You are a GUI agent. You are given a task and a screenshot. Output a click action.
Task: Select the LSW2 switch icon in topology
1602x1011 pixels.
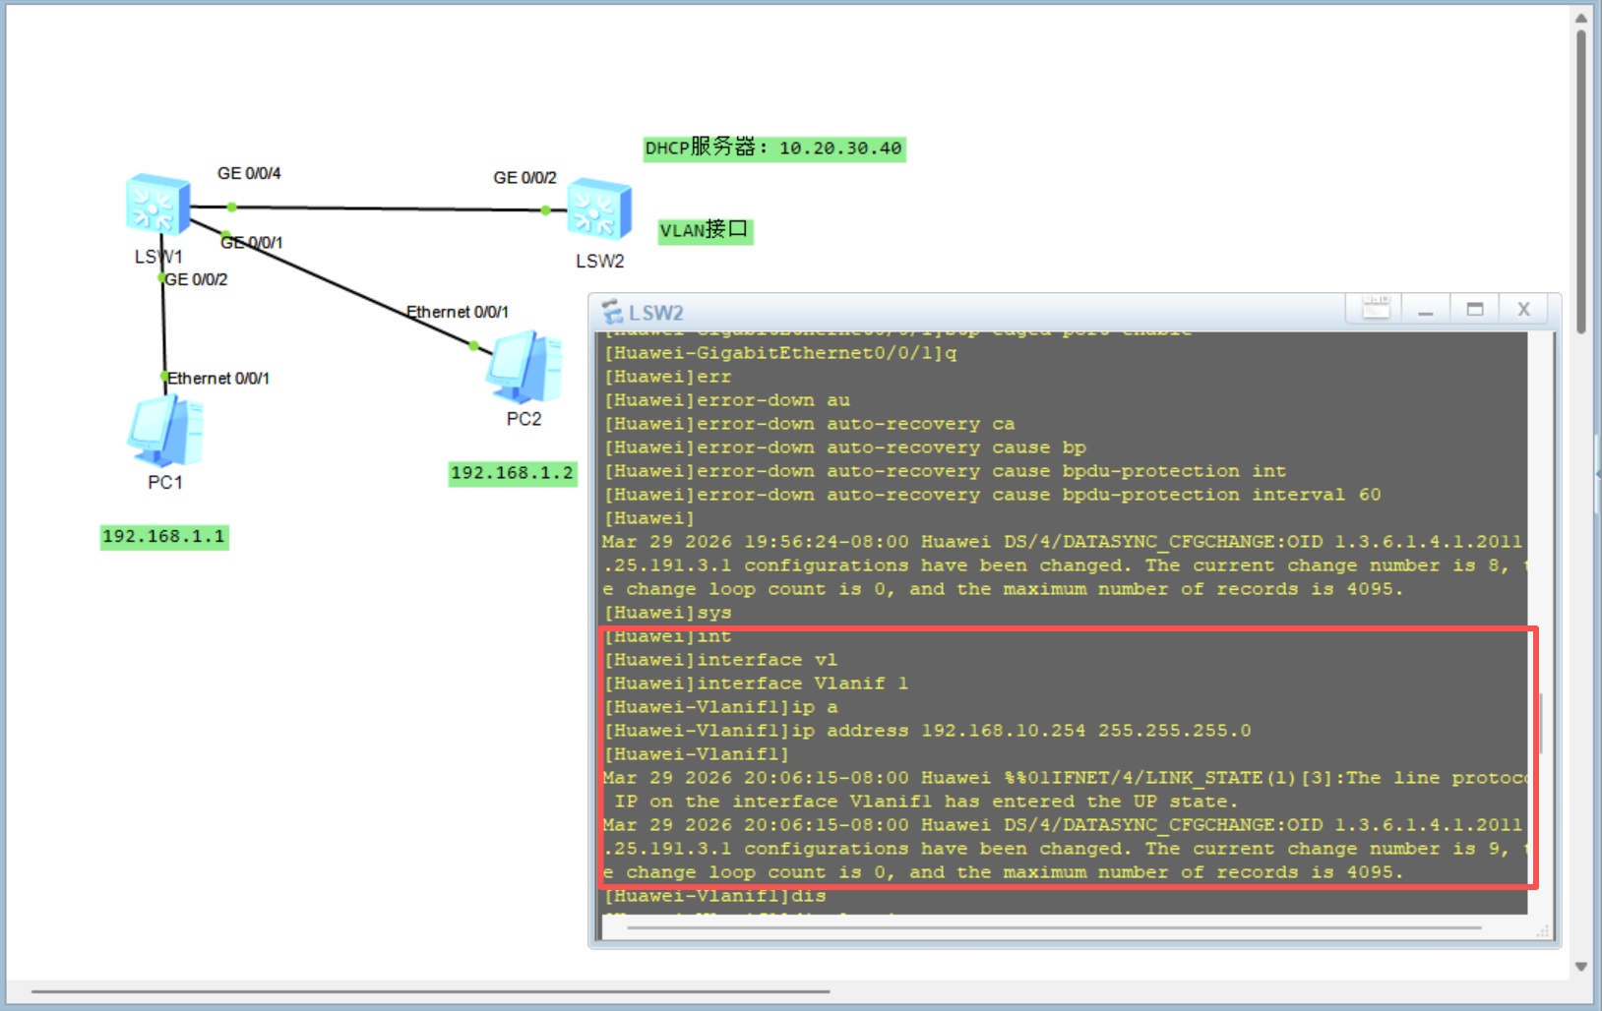[x=599, y=209]
